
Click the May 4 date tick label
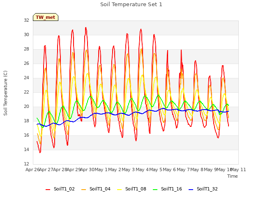tap(142, 170)
